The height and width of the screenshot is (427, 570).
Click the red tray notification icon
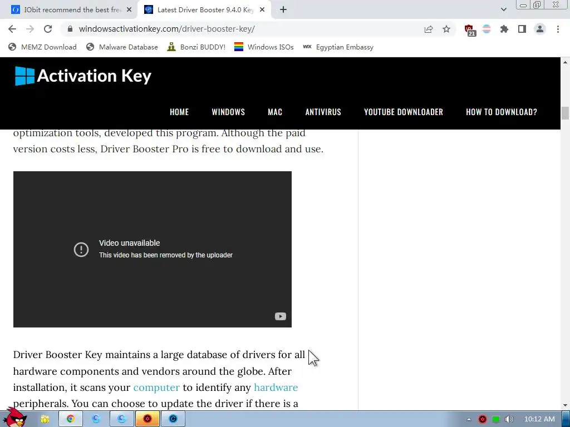click(483, 419)
